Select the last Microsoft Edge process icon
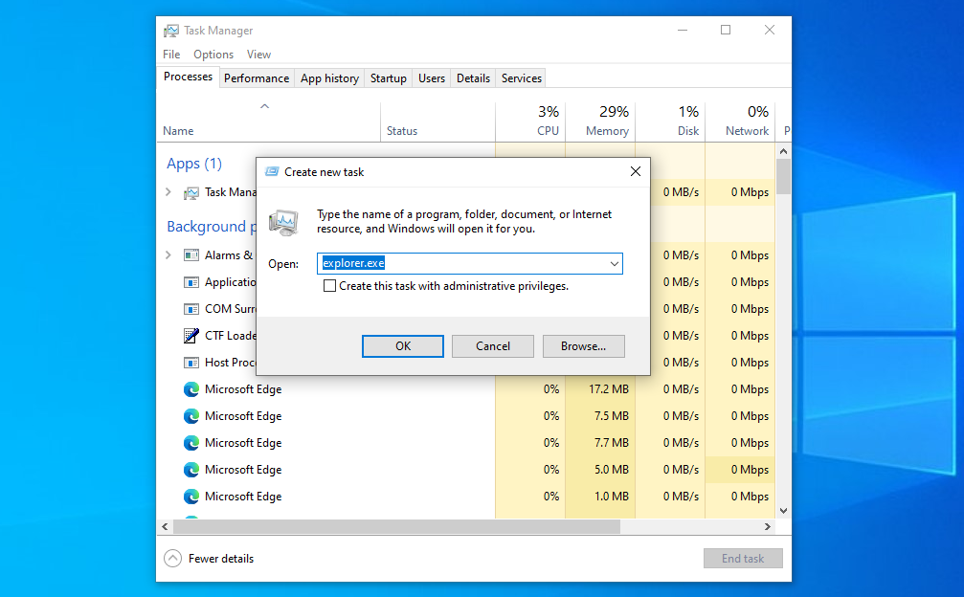This screenshot has width=964, height=597. point(191,496)
